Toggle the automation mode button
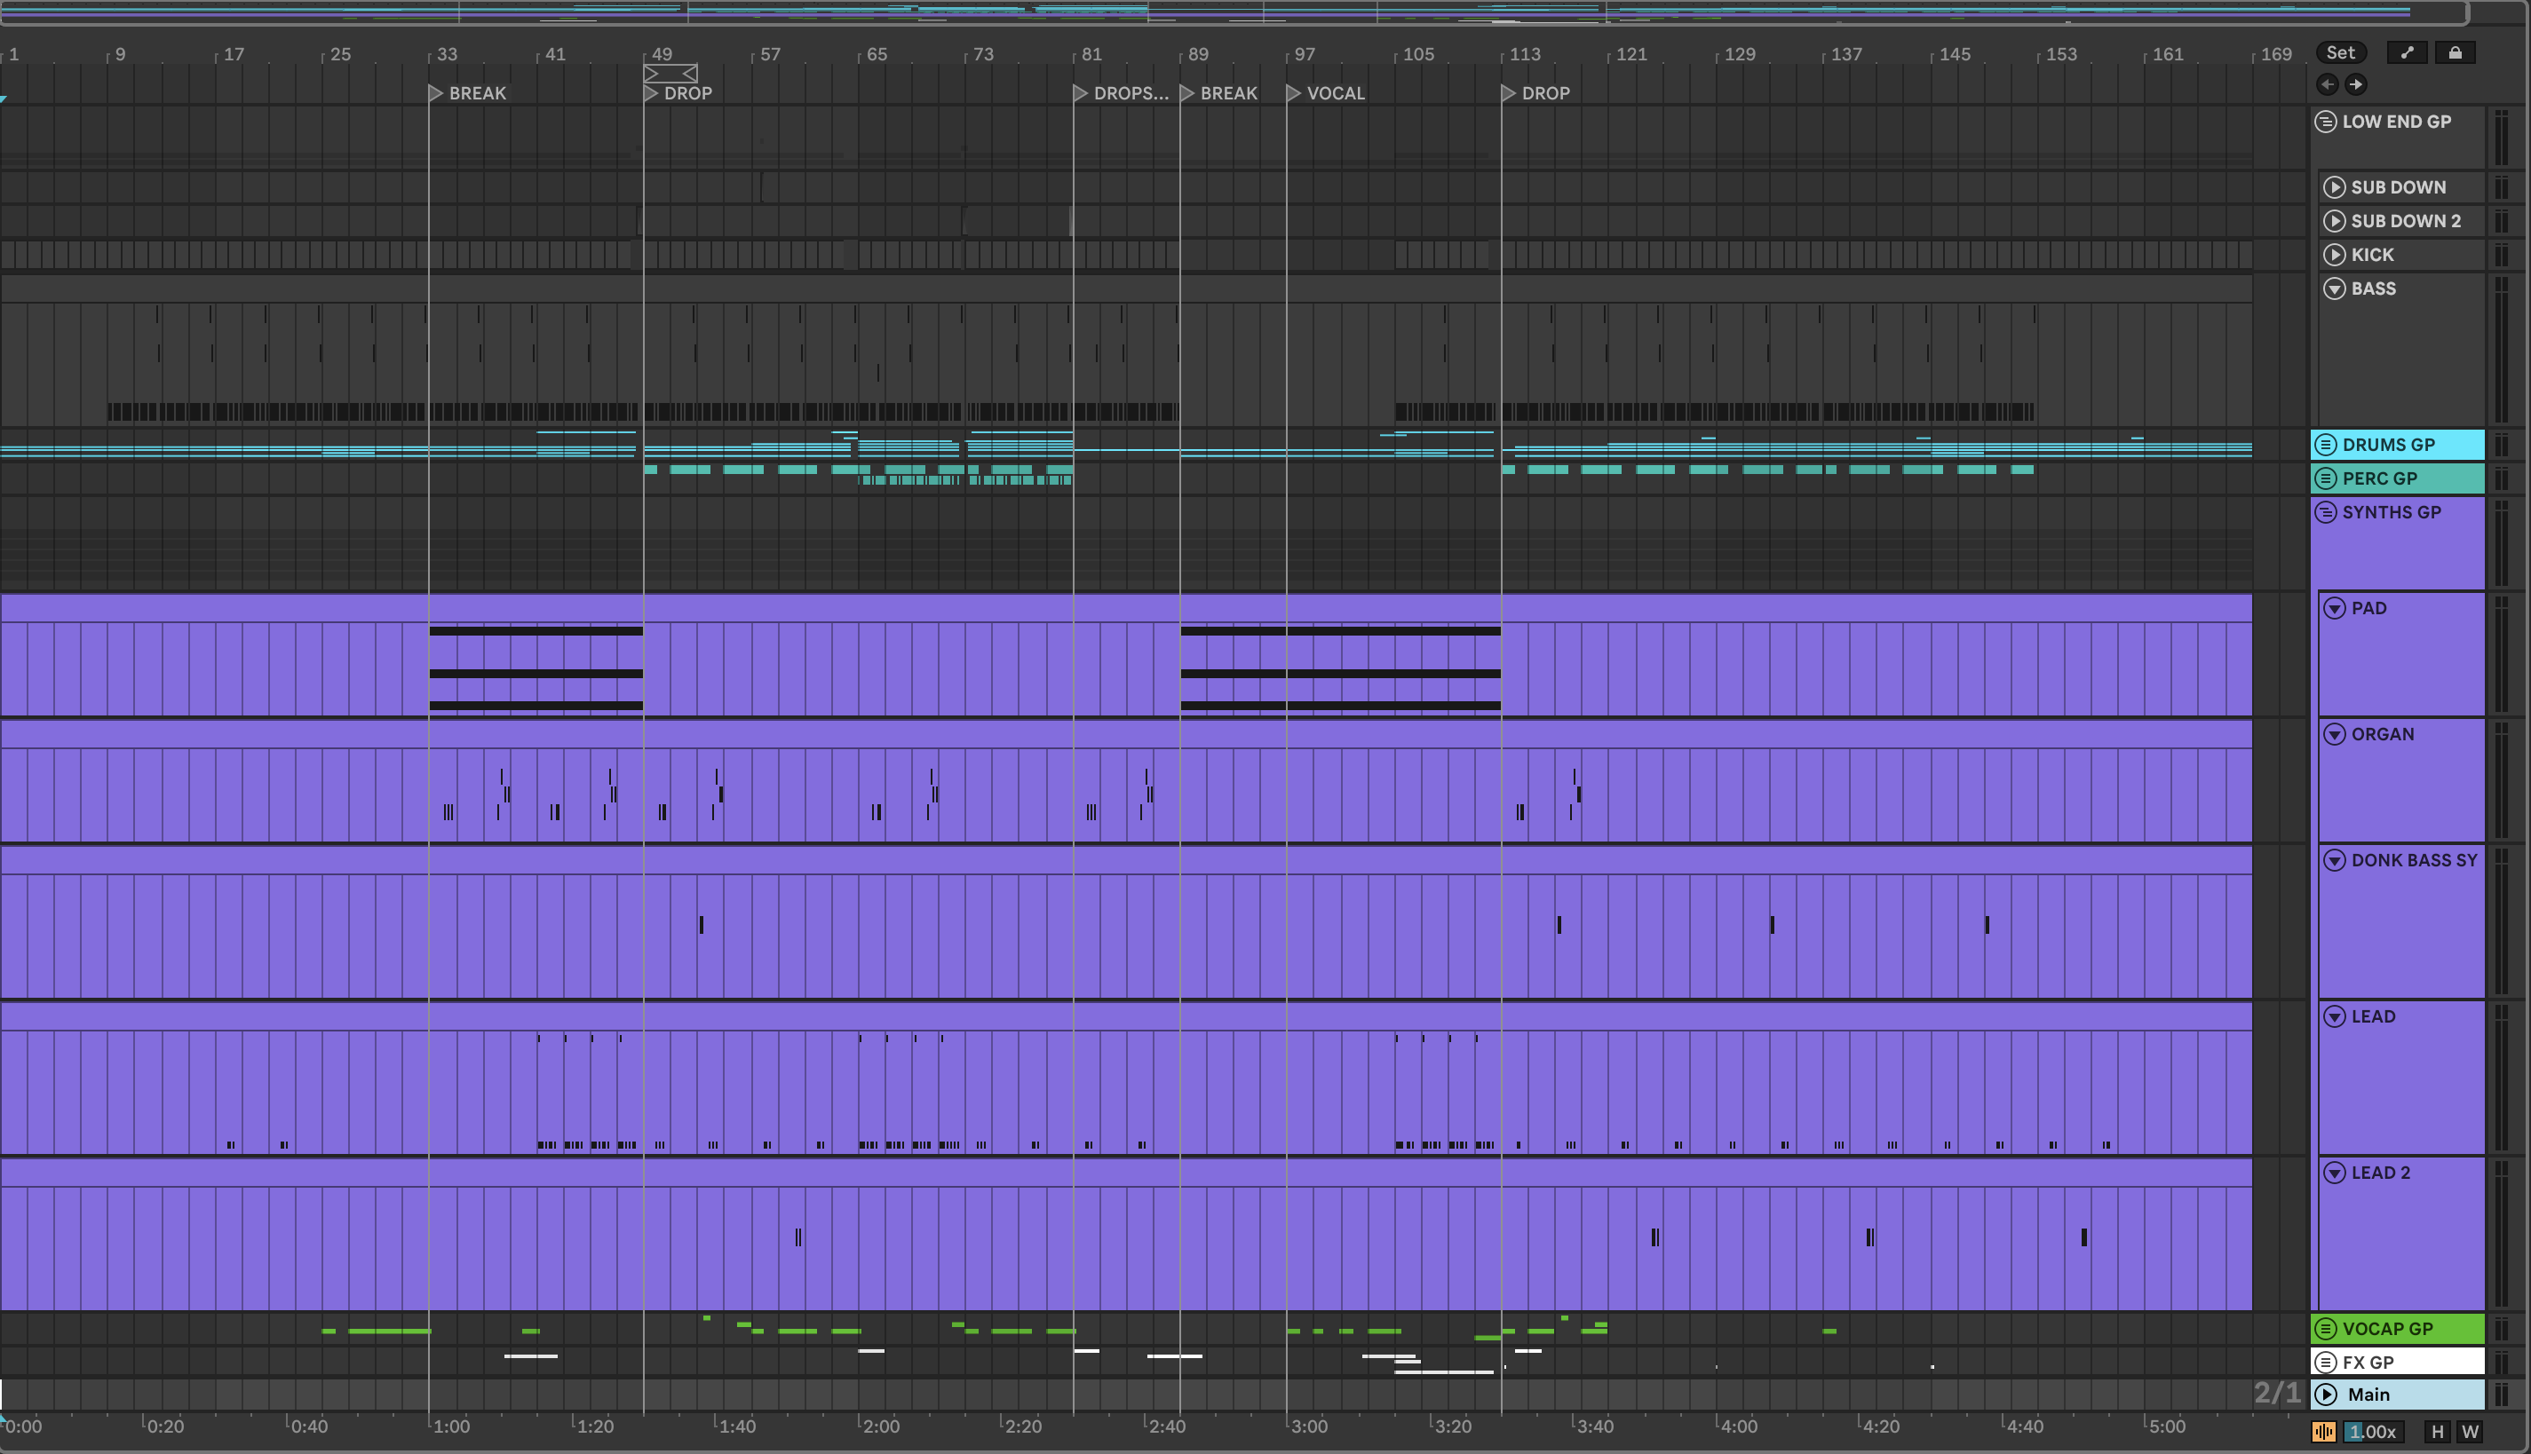The image size is (2531, 1454). click(2408, 53)
